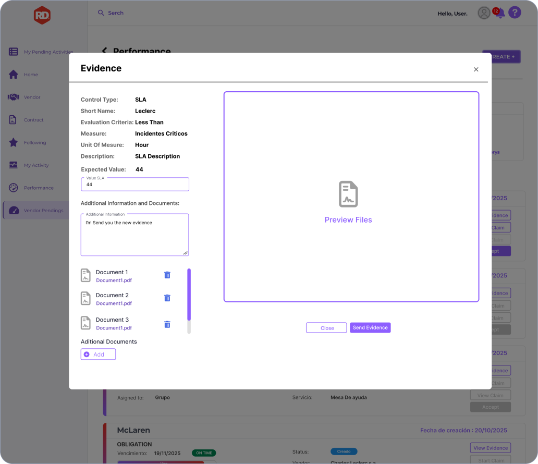Click the textarea resize handle
The width and height of the screenshot is (538, 464).
click(185, 252)
